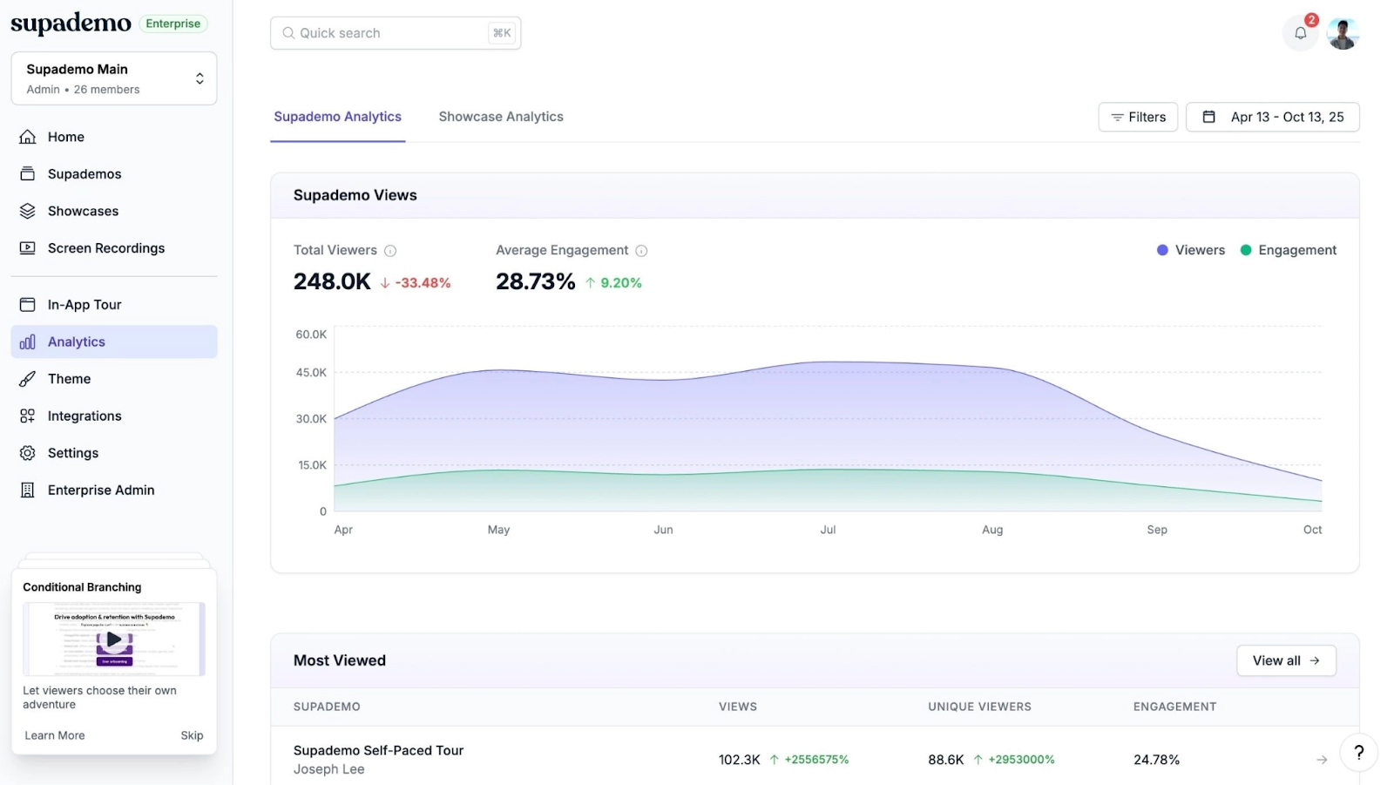Viewport: 1394px width, 785px height.
Task: Click the Enterprise Admin building icon
Action: pyautogui.click(x=28, y=491)
